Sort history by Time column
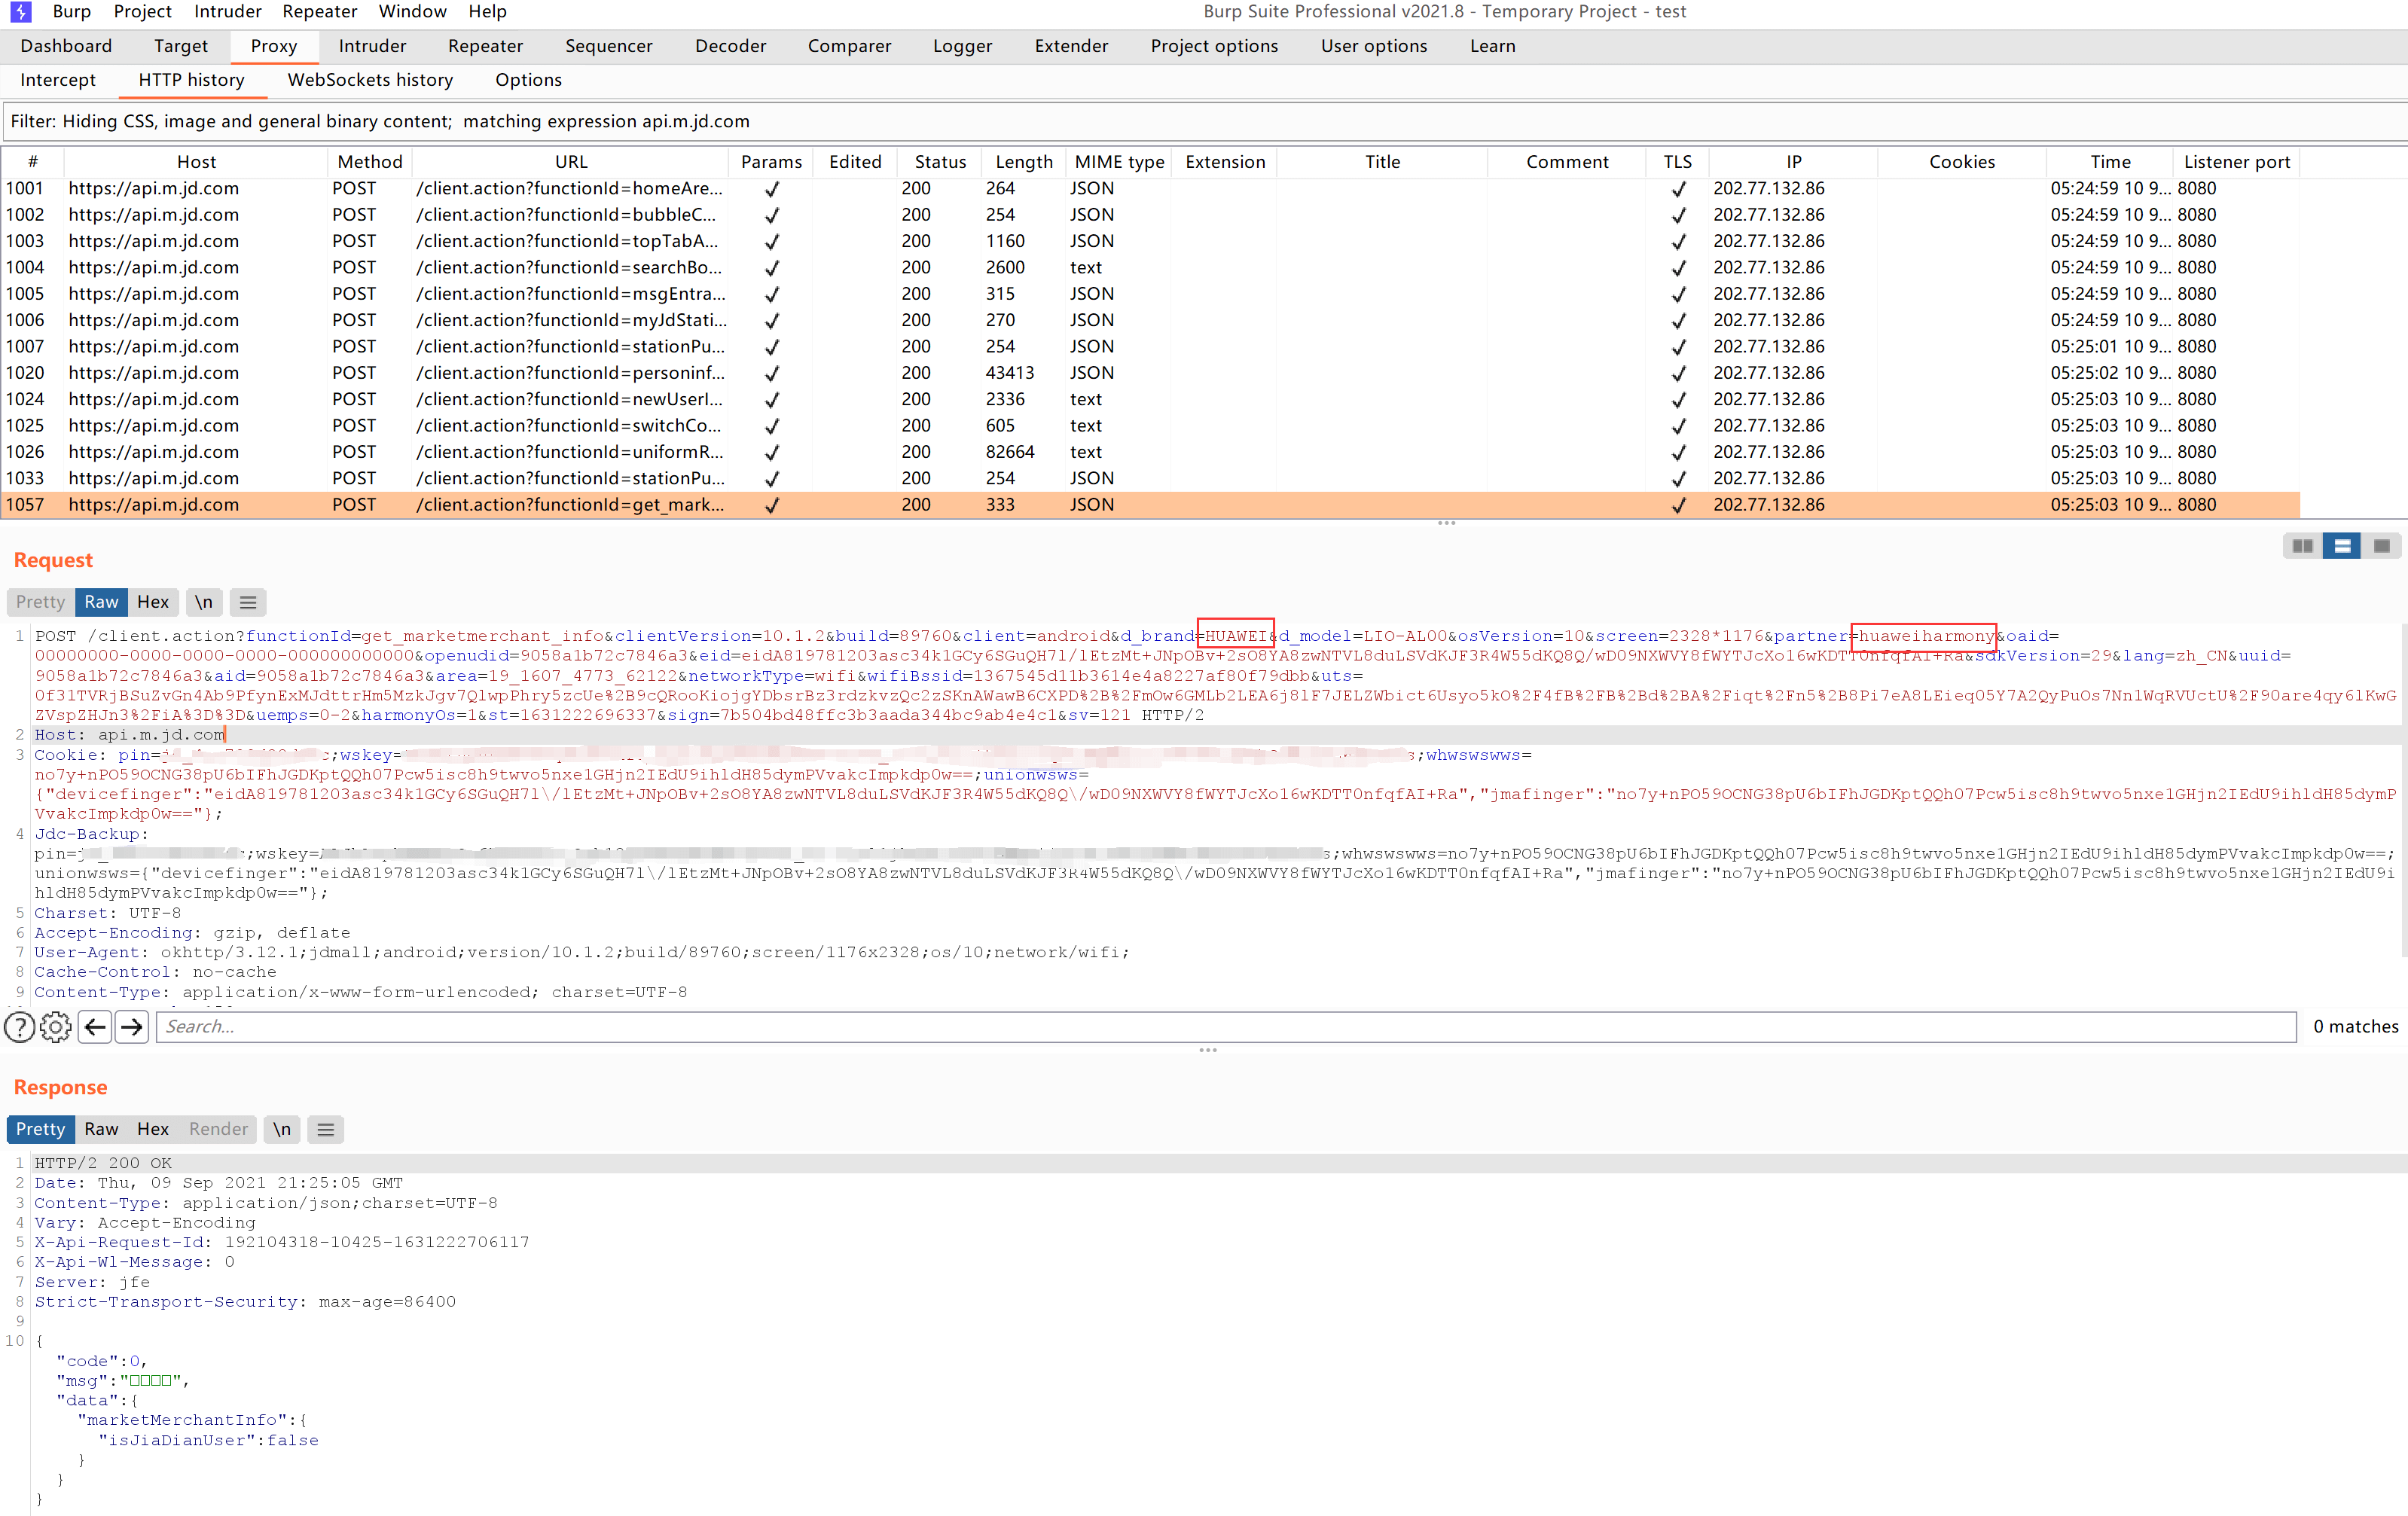Screen dimensions: 2408x1516 coord(2111,162)
